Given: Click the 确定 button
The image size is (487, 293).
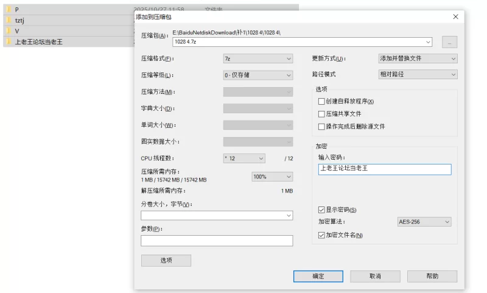Looking at the screenshot, I should [x=318, y=276].
